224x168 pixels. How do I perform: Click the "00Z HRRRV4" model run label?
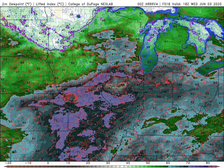148,4
